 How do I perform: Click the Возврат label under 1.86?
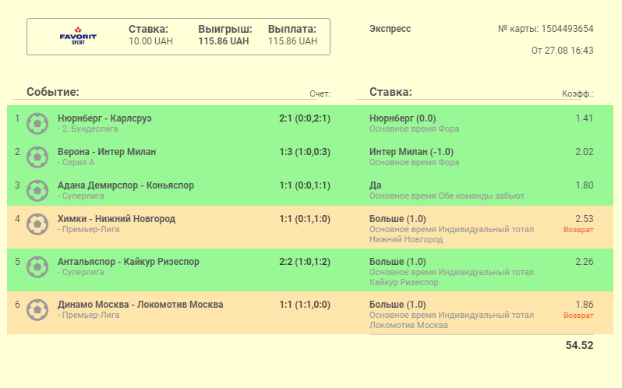coord(578,316)
